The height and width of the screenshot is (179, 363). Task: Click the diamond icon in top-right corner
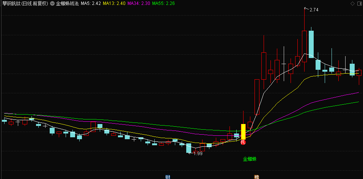[x=352, y=3]
